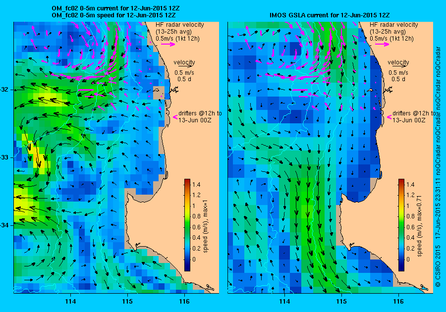Click the '-33' latitude axis label
This screenshot has height=312, width=446.
(5, 157)
